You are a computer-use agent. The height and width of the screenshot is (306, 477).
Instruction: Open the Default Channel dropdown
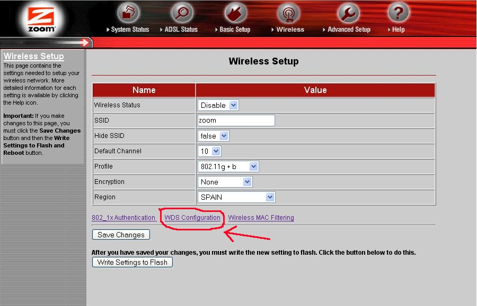[x=209, y=151]
